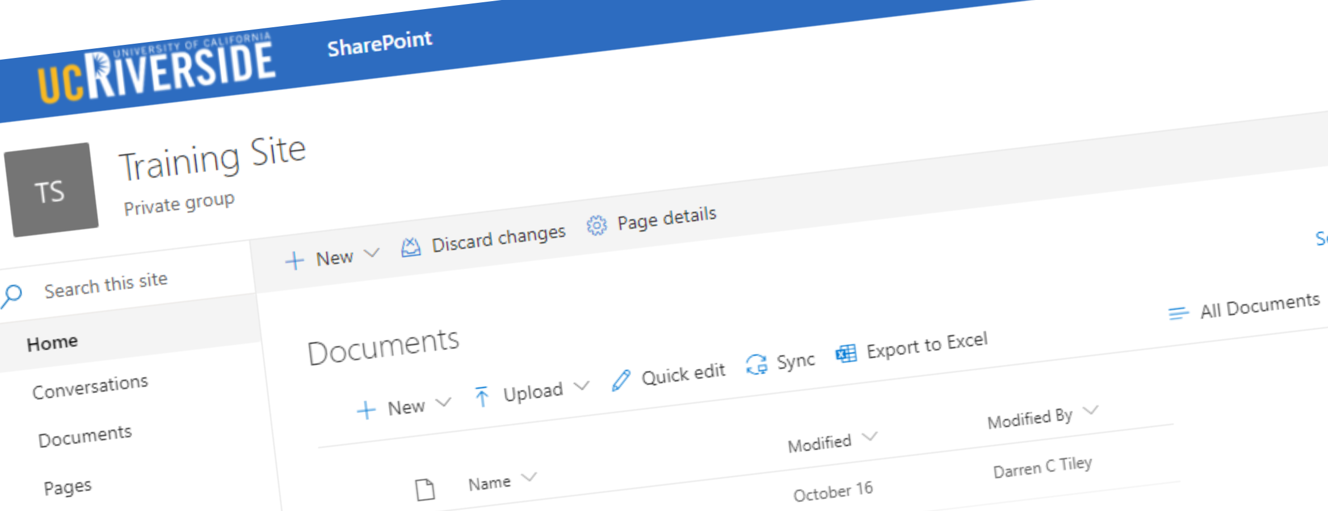Open Conversations in the left navigation
This screenshot has height=511, width=1328.
[x=90, y=387]
